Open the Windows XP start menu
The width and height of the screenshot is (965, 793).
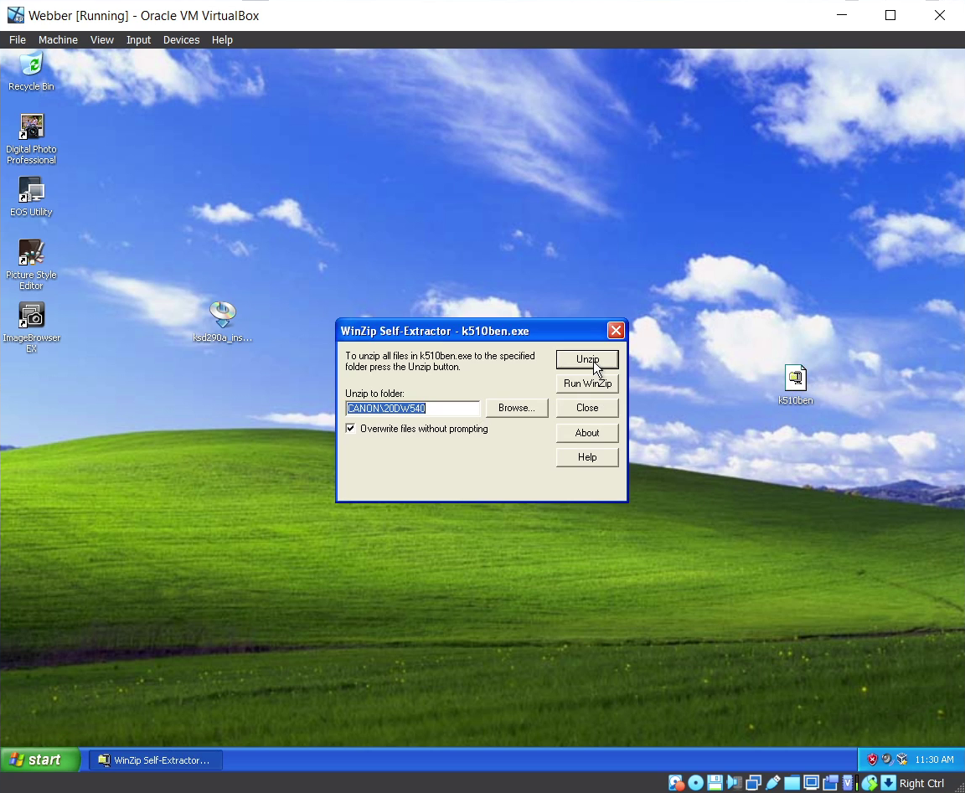(40, 760)
